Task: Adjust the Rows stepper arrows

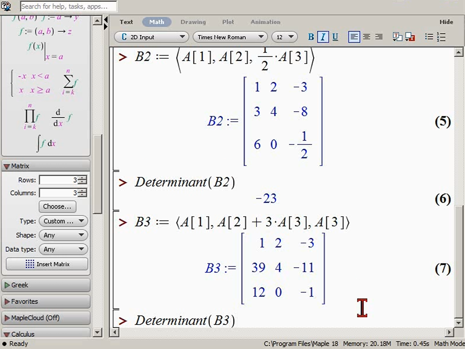Action: (82, 180)
